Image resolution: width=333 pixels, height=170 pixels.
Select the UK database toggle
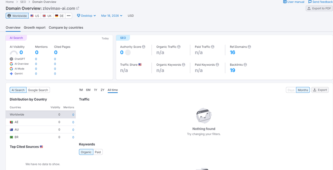pyautogui.click(x=47, y=16)
